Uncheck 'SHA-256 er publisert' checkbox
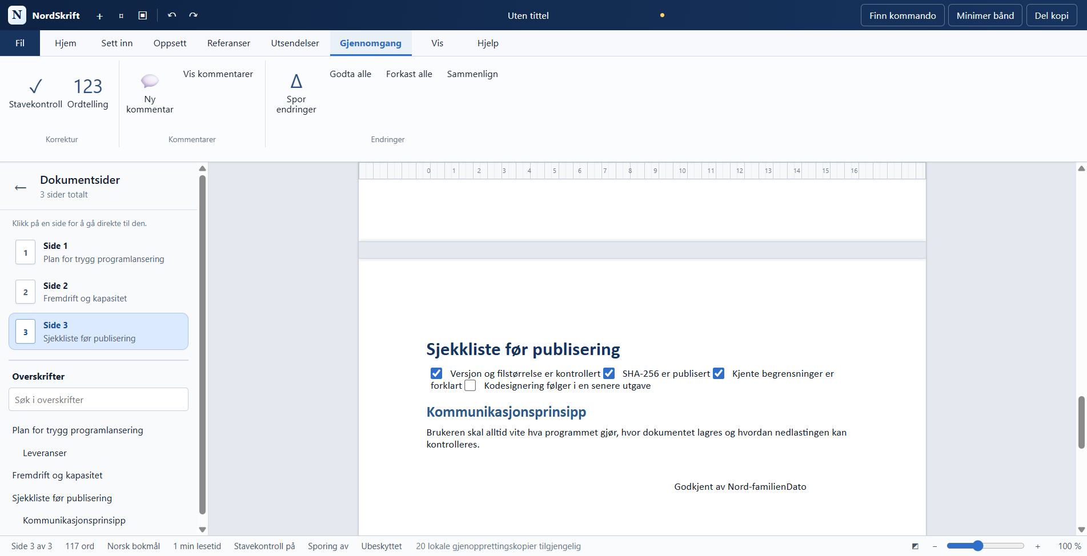 [609, 373]
